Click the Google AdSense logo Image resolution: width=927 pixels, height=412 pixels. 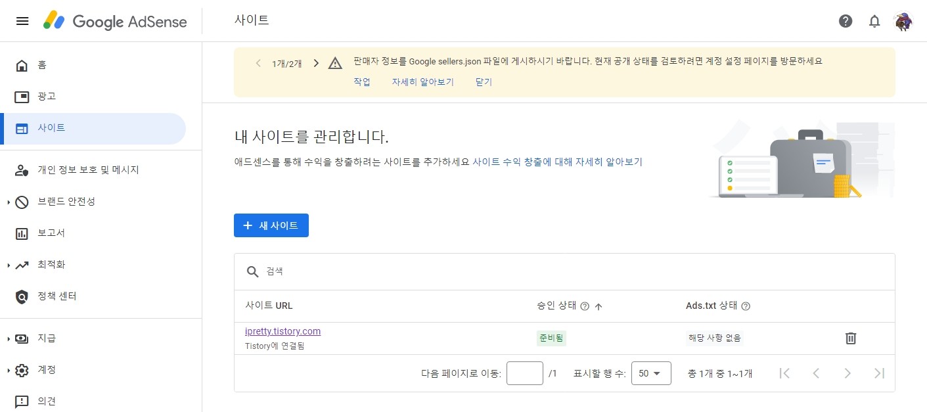point(115,21)
